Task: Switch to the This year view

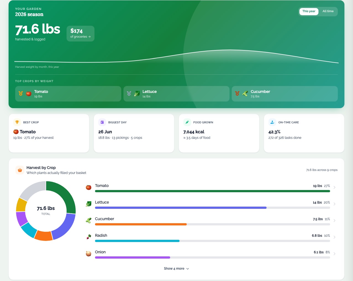Action: (309, 11)
